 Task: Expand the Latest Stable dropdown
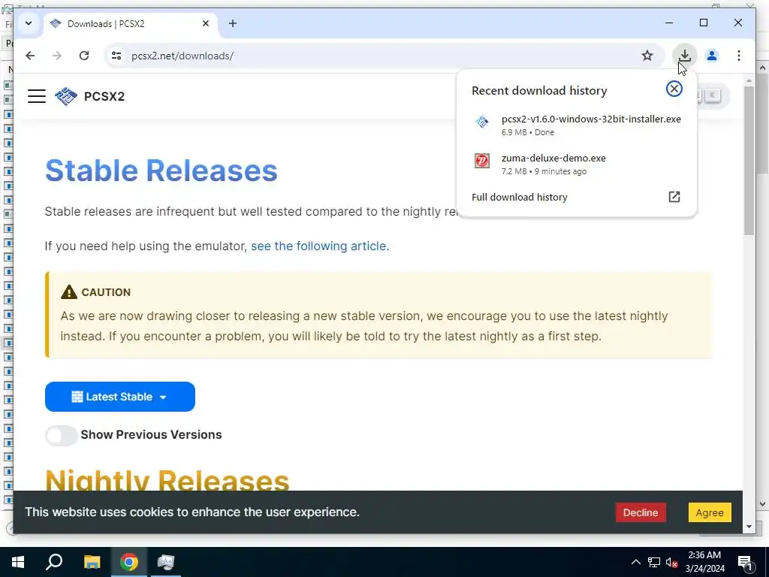coord(120,397)
